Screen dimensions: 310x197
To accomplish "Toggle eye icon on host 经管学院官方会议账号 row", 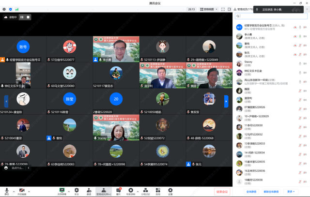I will (295, 27).
